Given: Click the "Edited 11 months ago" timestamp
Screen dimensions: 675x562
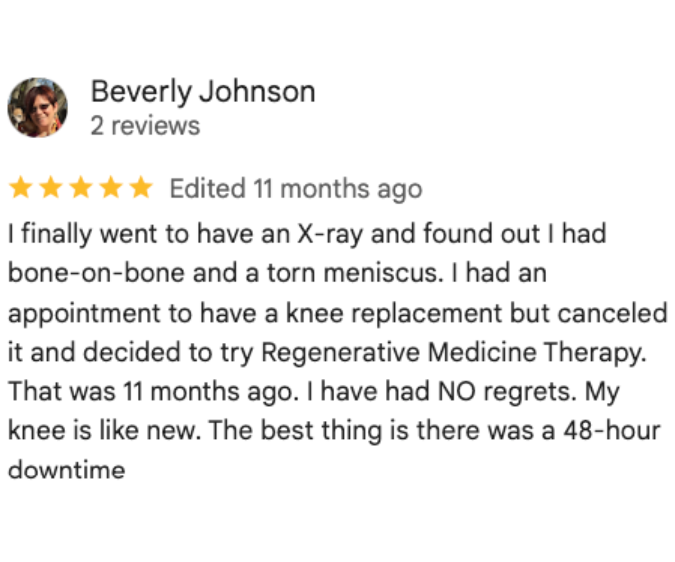Looking at the screenshot, I should click(295, 189).
